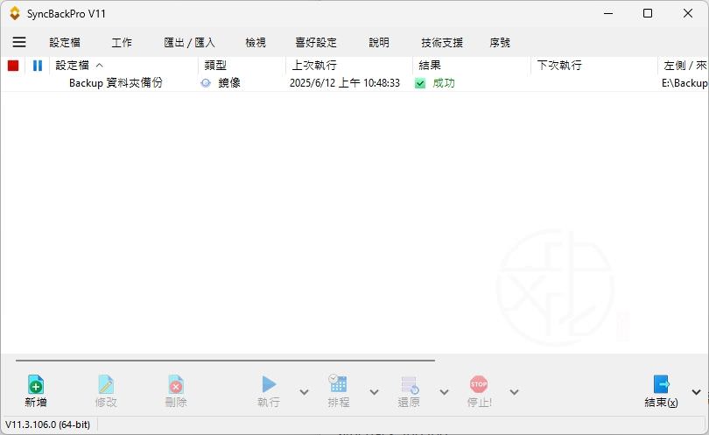Click the 新增 (New) profile icon
This screenshot has height=435, width=709.
point(36,384)
